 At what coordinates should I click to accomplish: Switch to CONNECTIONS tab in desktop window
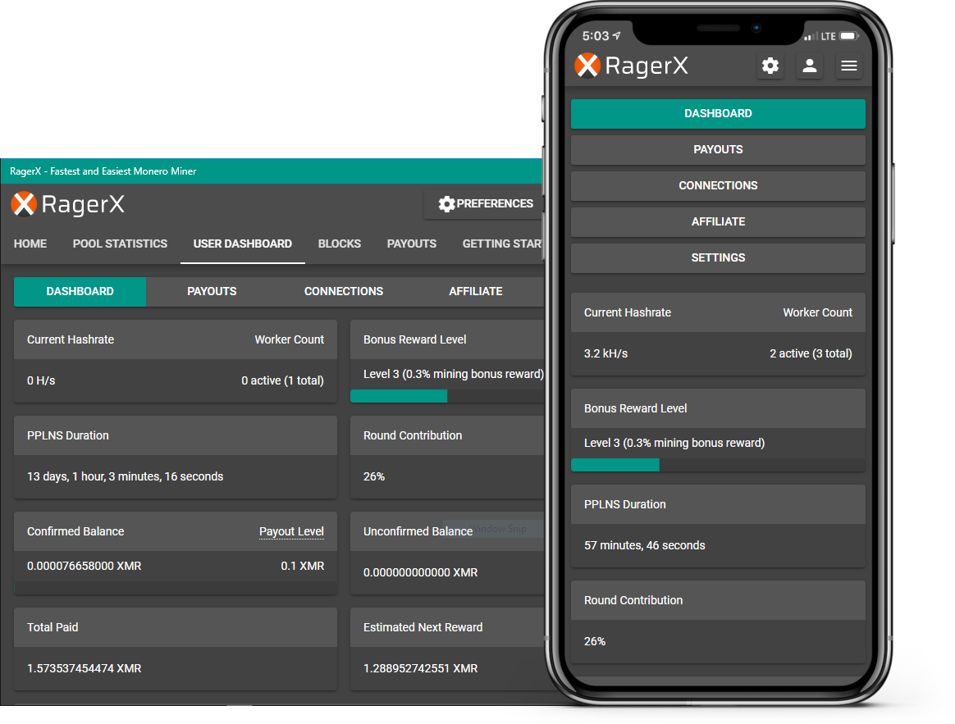(x=344, y=291)
